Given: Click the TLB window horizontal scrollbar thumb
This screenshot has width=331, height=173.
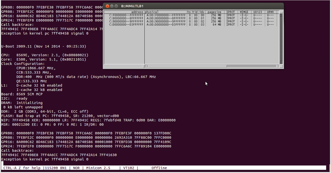Looking at the screenshot, I should [x=187, y=66].
